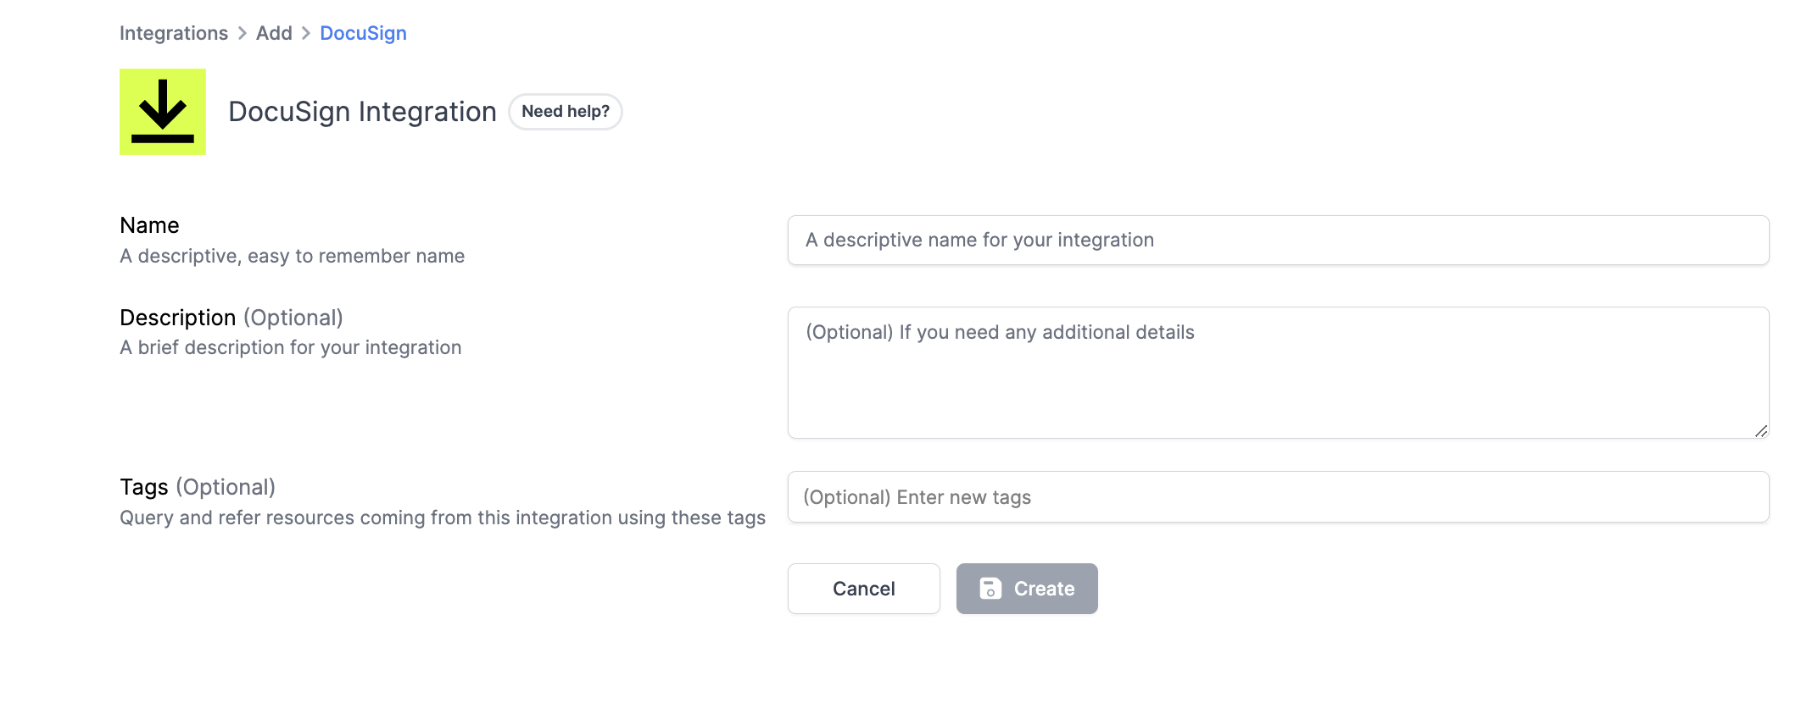1818x703 pixels.
Task: Select the DocuSign breadcrumb item
Action: 363,33
